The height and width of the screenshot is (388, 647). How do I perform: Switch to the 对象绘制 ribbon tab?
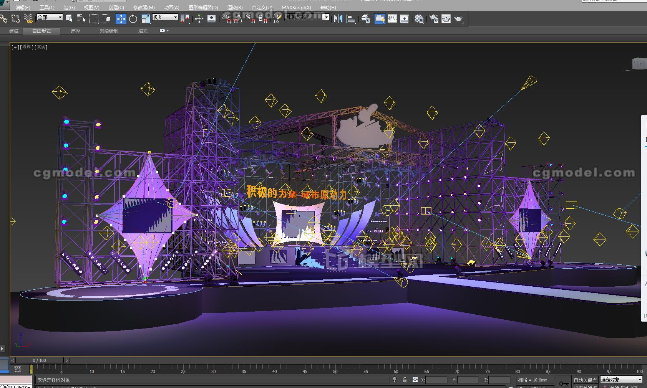(x=109, y=31)
